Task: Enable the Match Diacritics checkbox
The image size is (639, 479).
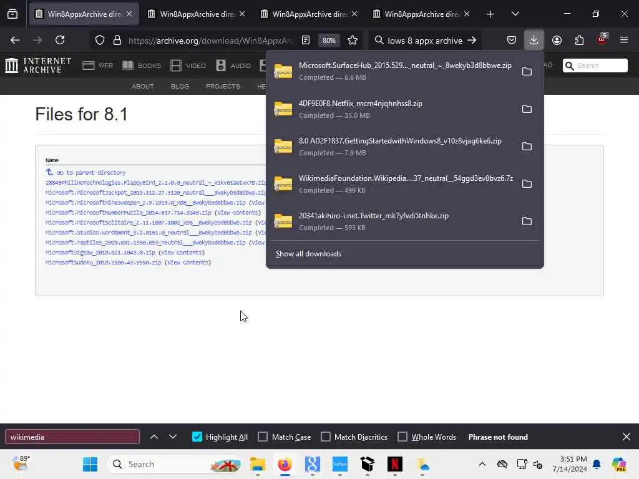Action: click(x=326, y=437)
